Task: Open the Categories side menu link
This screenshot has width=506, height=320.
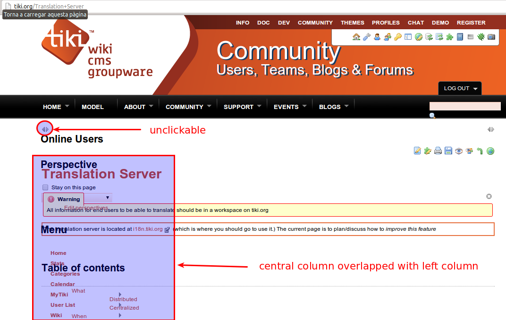Action: (65, 274)
